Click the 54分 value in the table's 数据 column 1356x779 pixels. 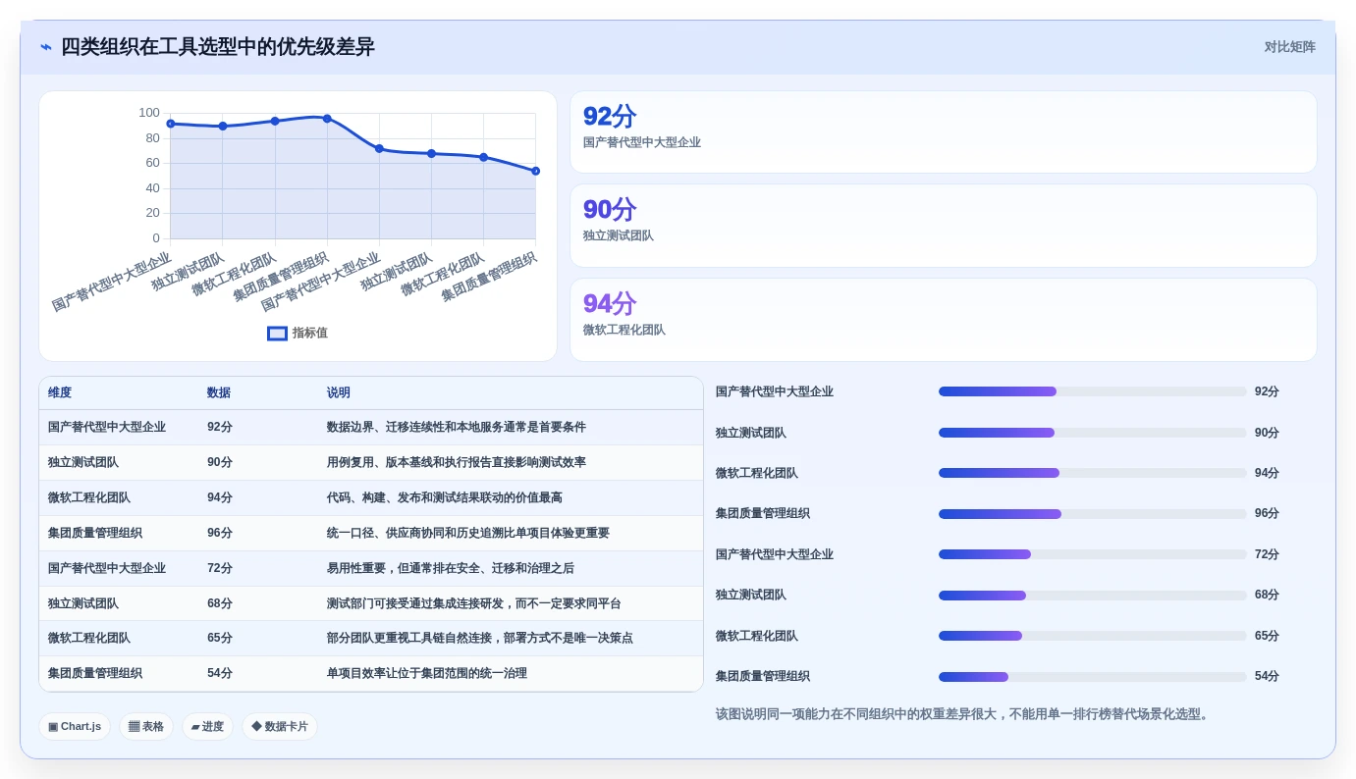[x=220, y=674]
